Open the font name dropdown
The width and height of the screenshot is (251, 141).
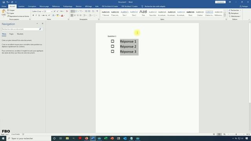[x=43, y=11]
